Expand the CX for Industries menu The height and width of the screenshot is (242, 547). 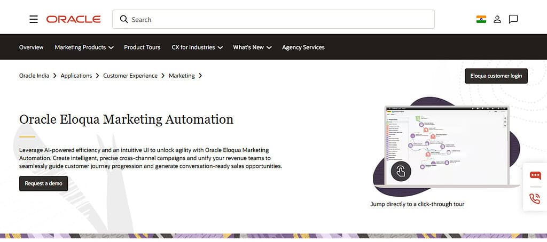click(x=197, y=47)
